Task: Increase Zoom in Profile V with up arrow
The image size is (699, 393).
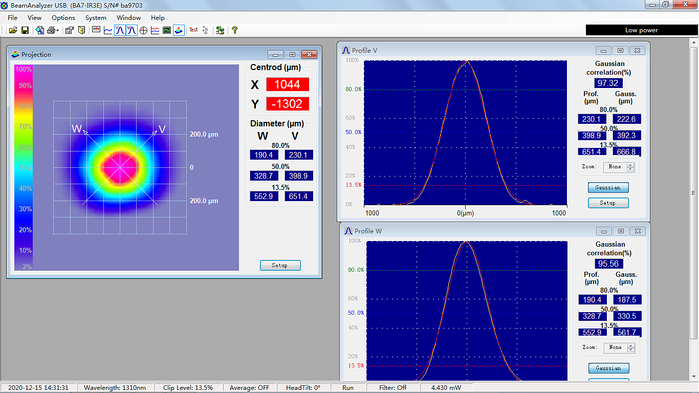Action: coord(630,165)
